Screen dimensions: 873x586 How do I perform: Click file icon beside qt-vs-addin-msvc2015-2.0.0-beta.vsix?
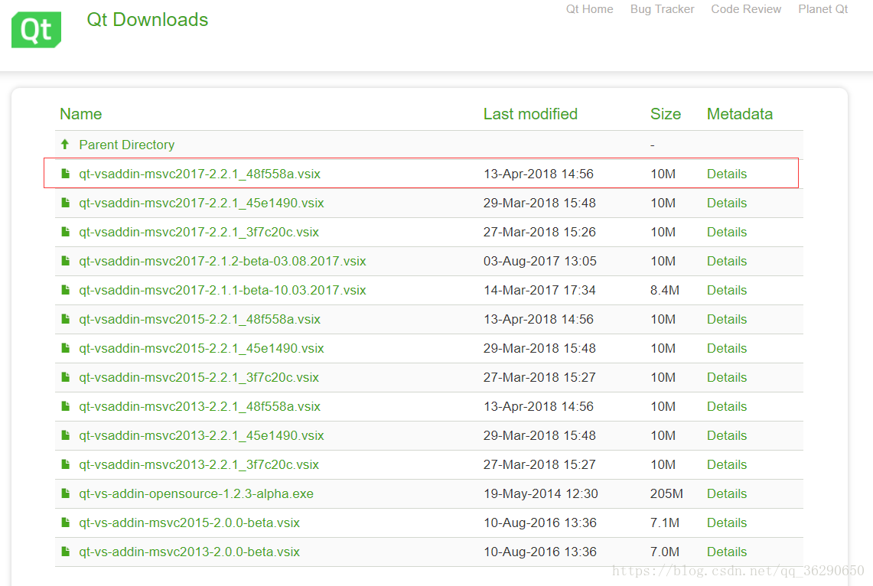pyautogui.click(x=66, y=523)
